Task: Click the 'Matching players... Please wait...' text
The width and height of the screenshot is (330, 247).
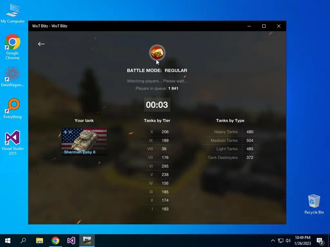Action: tap(157, 81)
